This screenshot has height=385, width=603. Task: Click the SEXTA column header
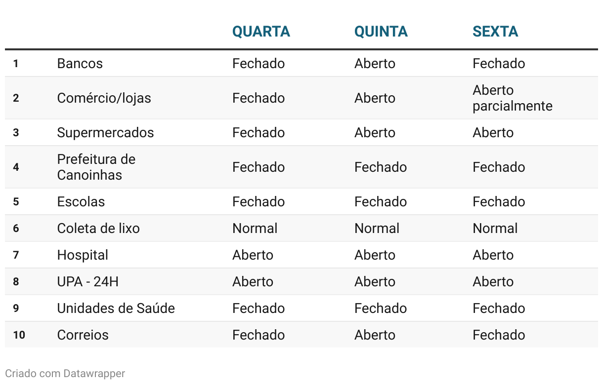pos(495,32)
